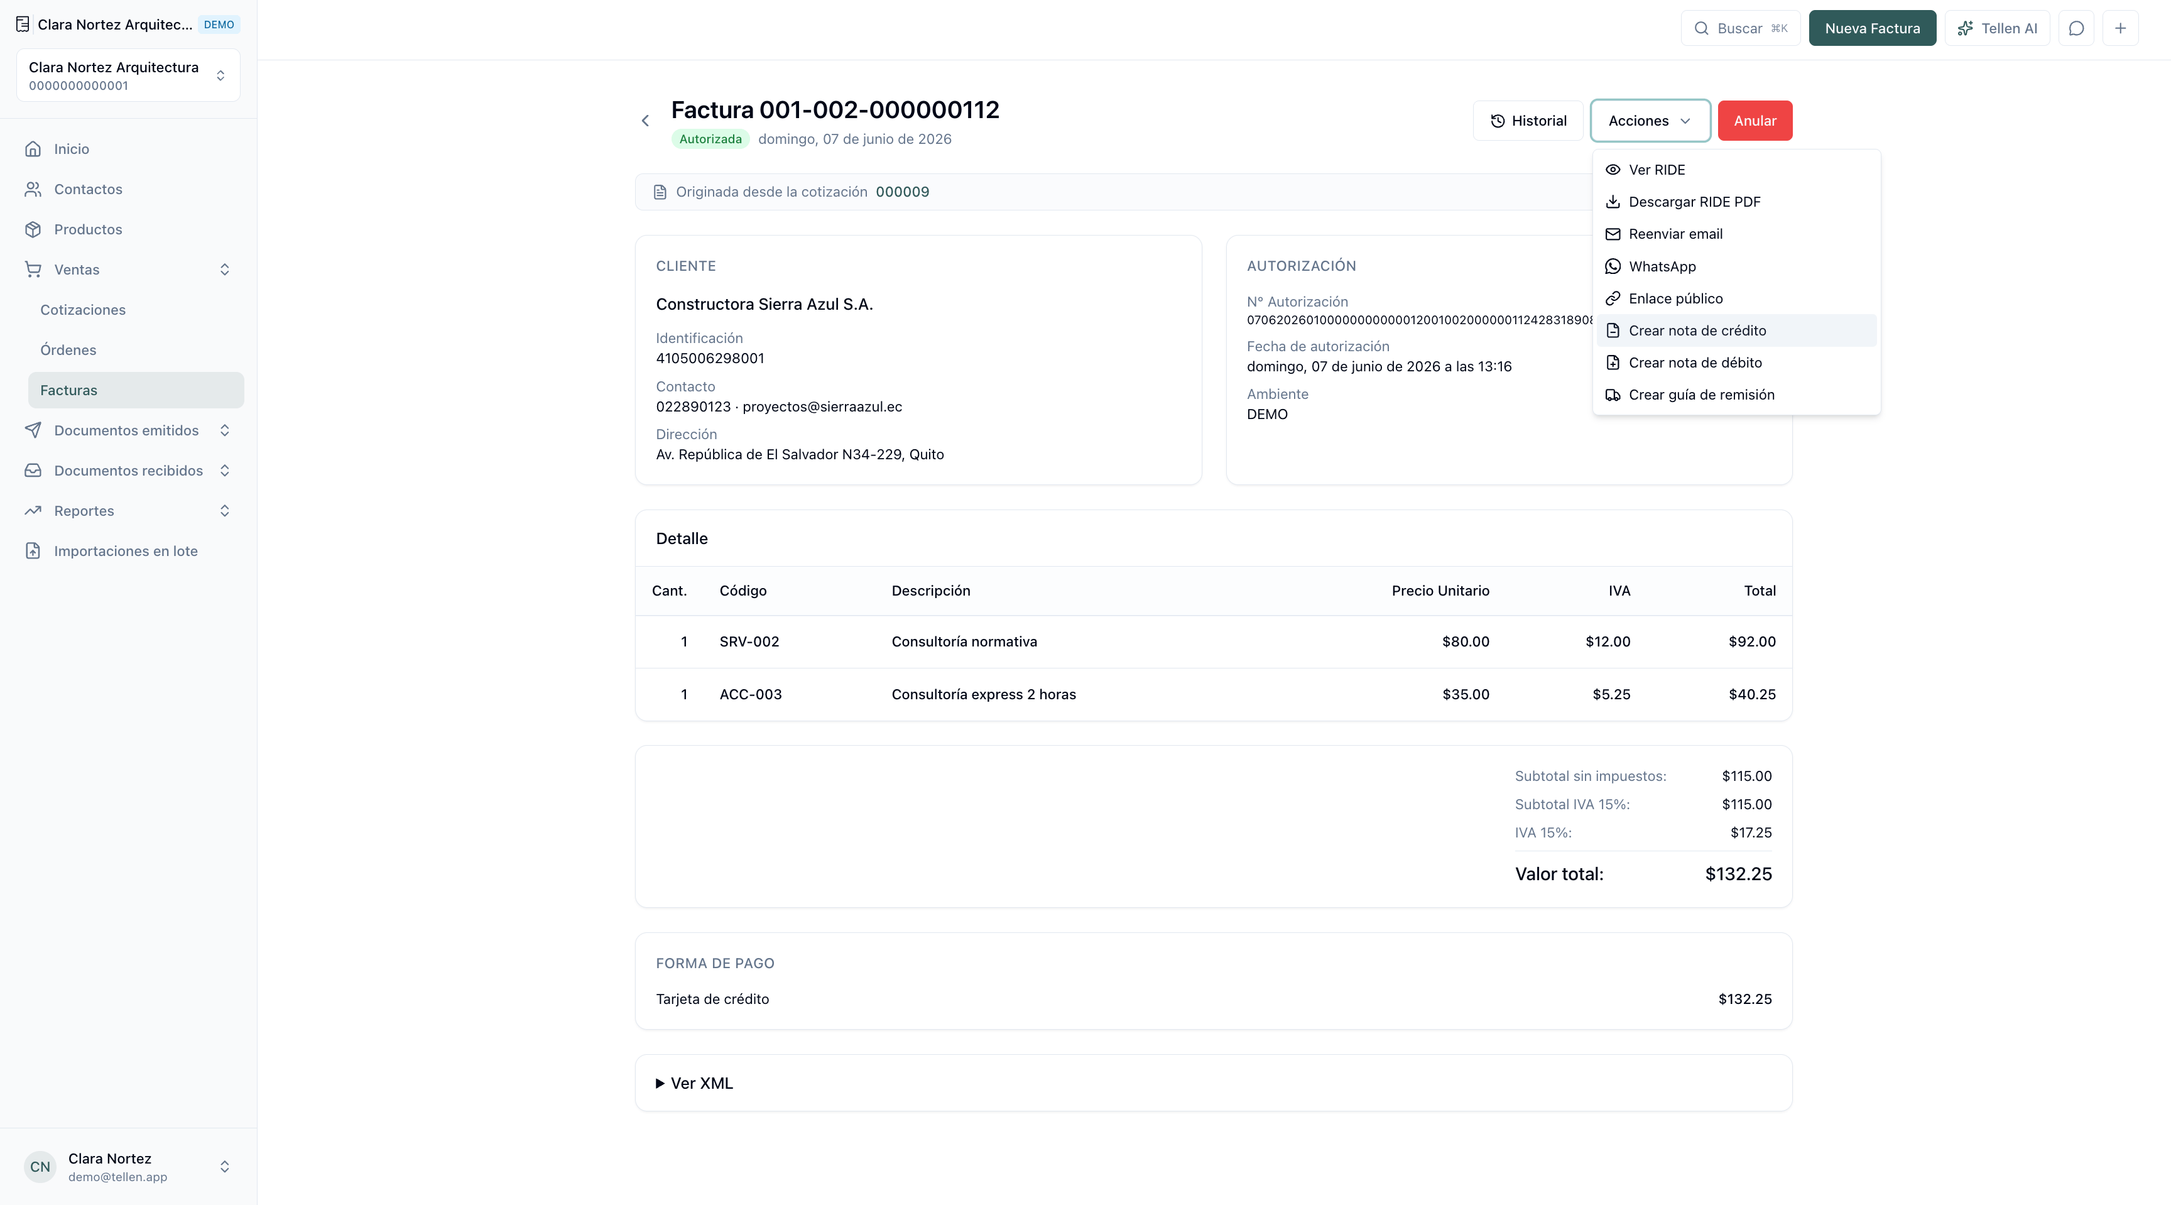This screenshot has width=2171, height=1205.
Task: Click the back arrow beside Factura title
Action: click(x=646, y=121)
